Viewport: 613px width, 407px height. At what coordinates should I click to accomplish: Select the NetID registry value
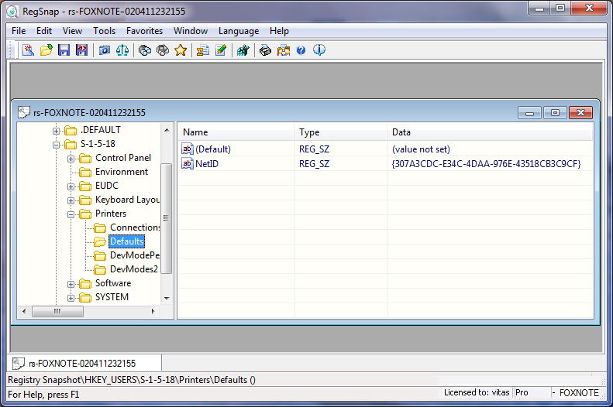[206, 164]
